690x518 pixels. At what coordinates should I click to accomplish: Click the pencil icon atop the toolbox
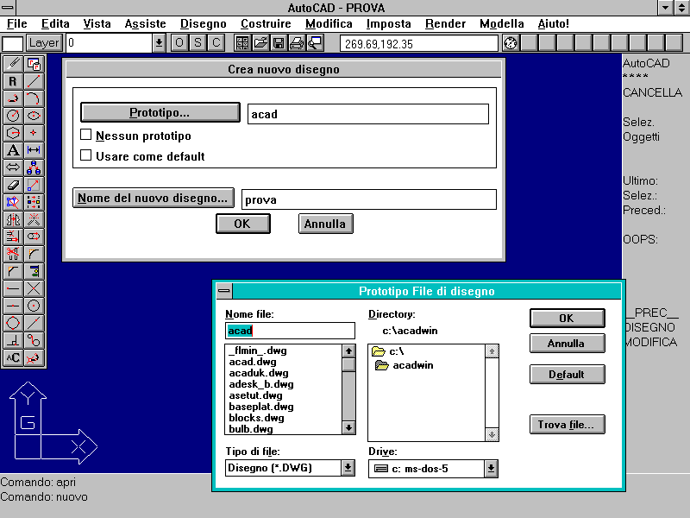[x=13, y=64]
